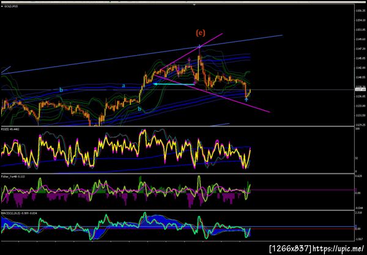The width and height of the screenshot is (367, 255).
Task: Click the 32 level on the RSI scale
Action: pyautogui.click(x=357, y=158)
